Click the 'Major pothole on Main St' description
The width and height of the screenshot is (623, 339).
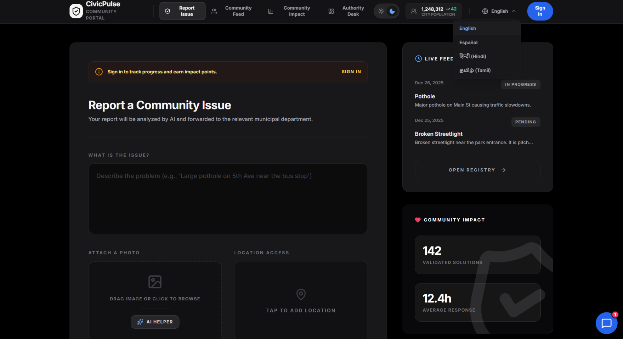pos(473,105)
